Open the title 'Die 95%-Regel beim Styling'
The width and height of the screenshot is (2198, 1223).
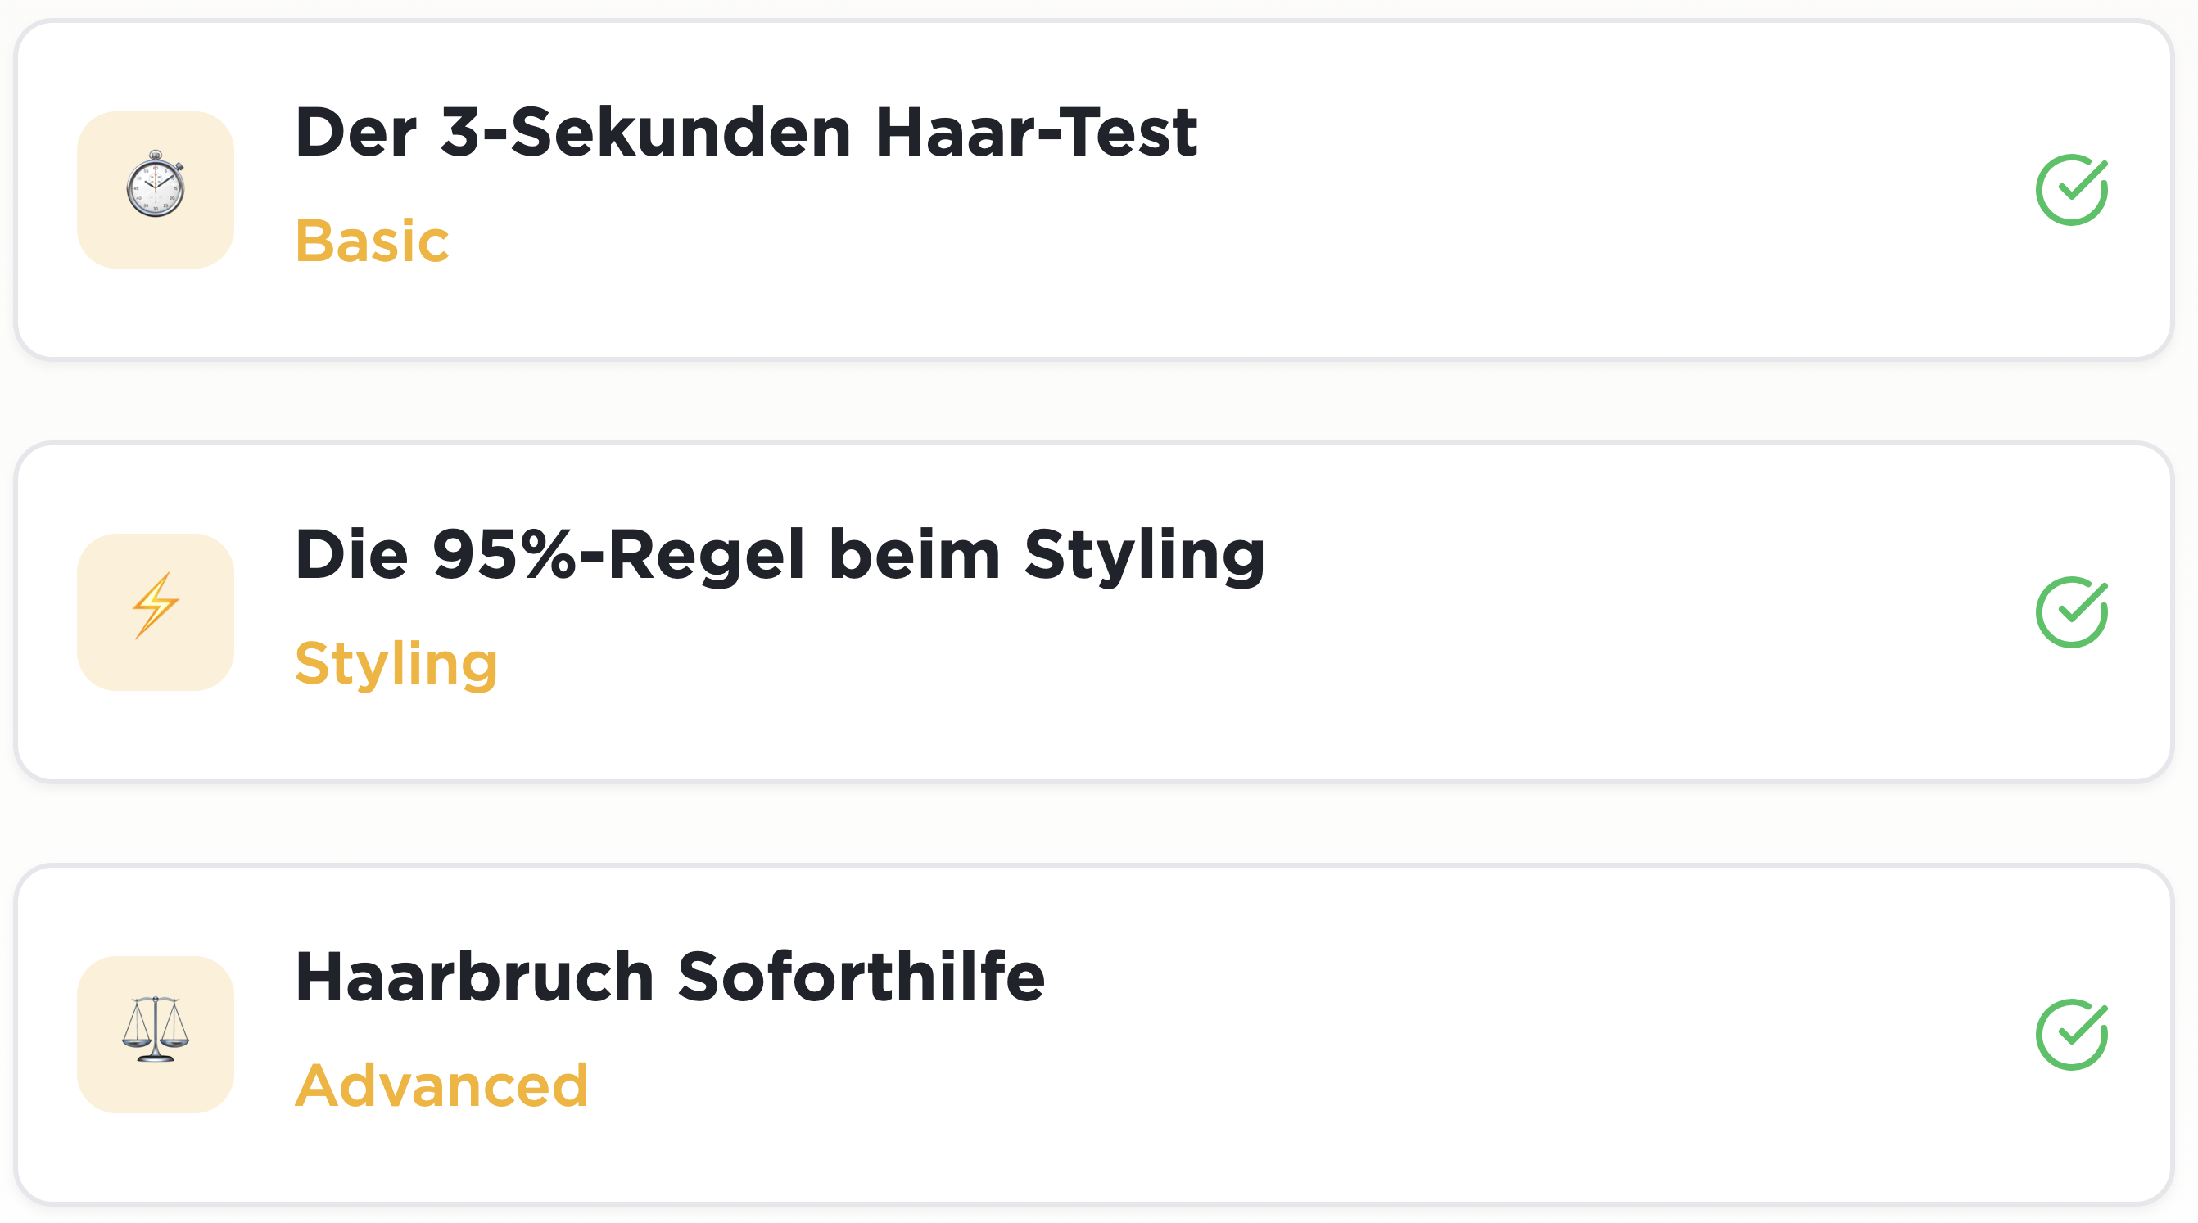click(x=779, y=556)
